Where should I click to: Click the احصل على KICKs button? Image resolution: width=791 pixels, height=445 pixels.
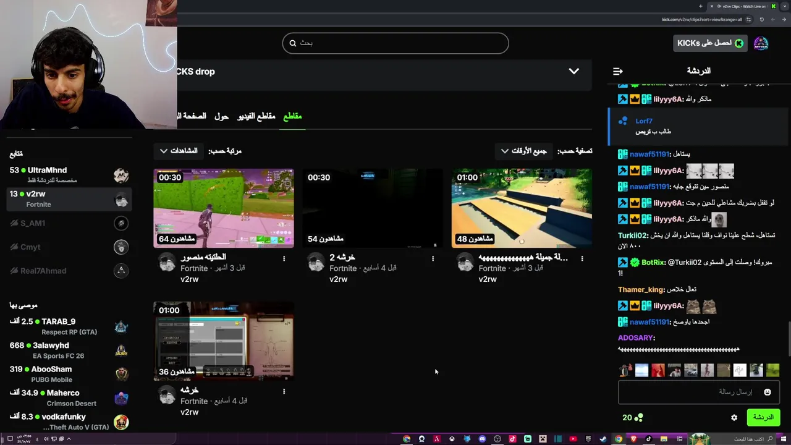(x=710, y=43)
